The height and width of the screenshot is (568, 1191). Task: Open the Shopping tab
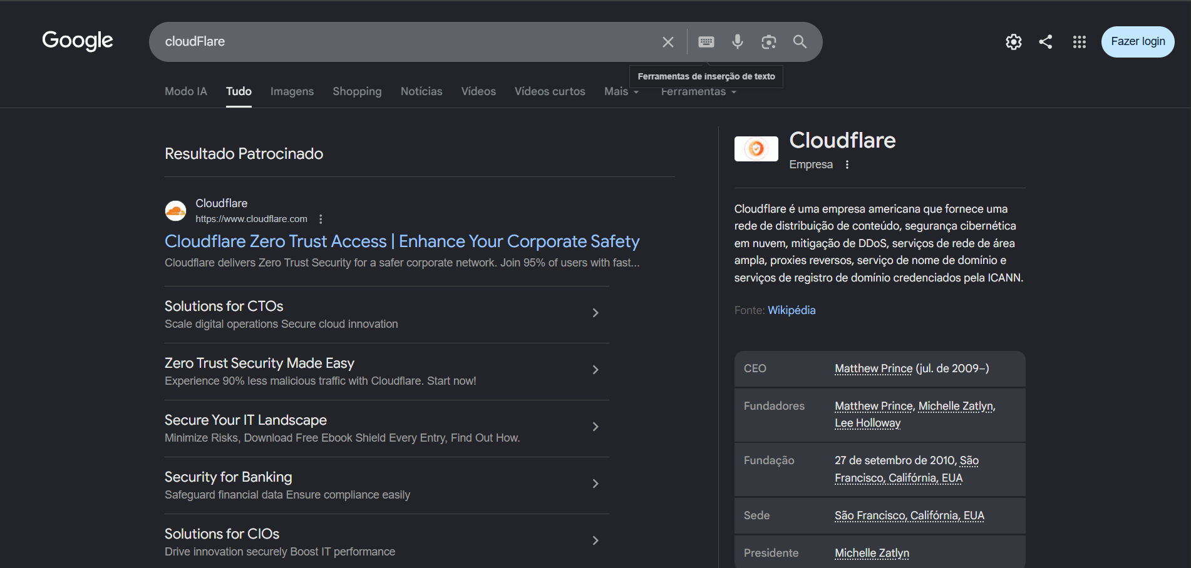click(357, 91)
